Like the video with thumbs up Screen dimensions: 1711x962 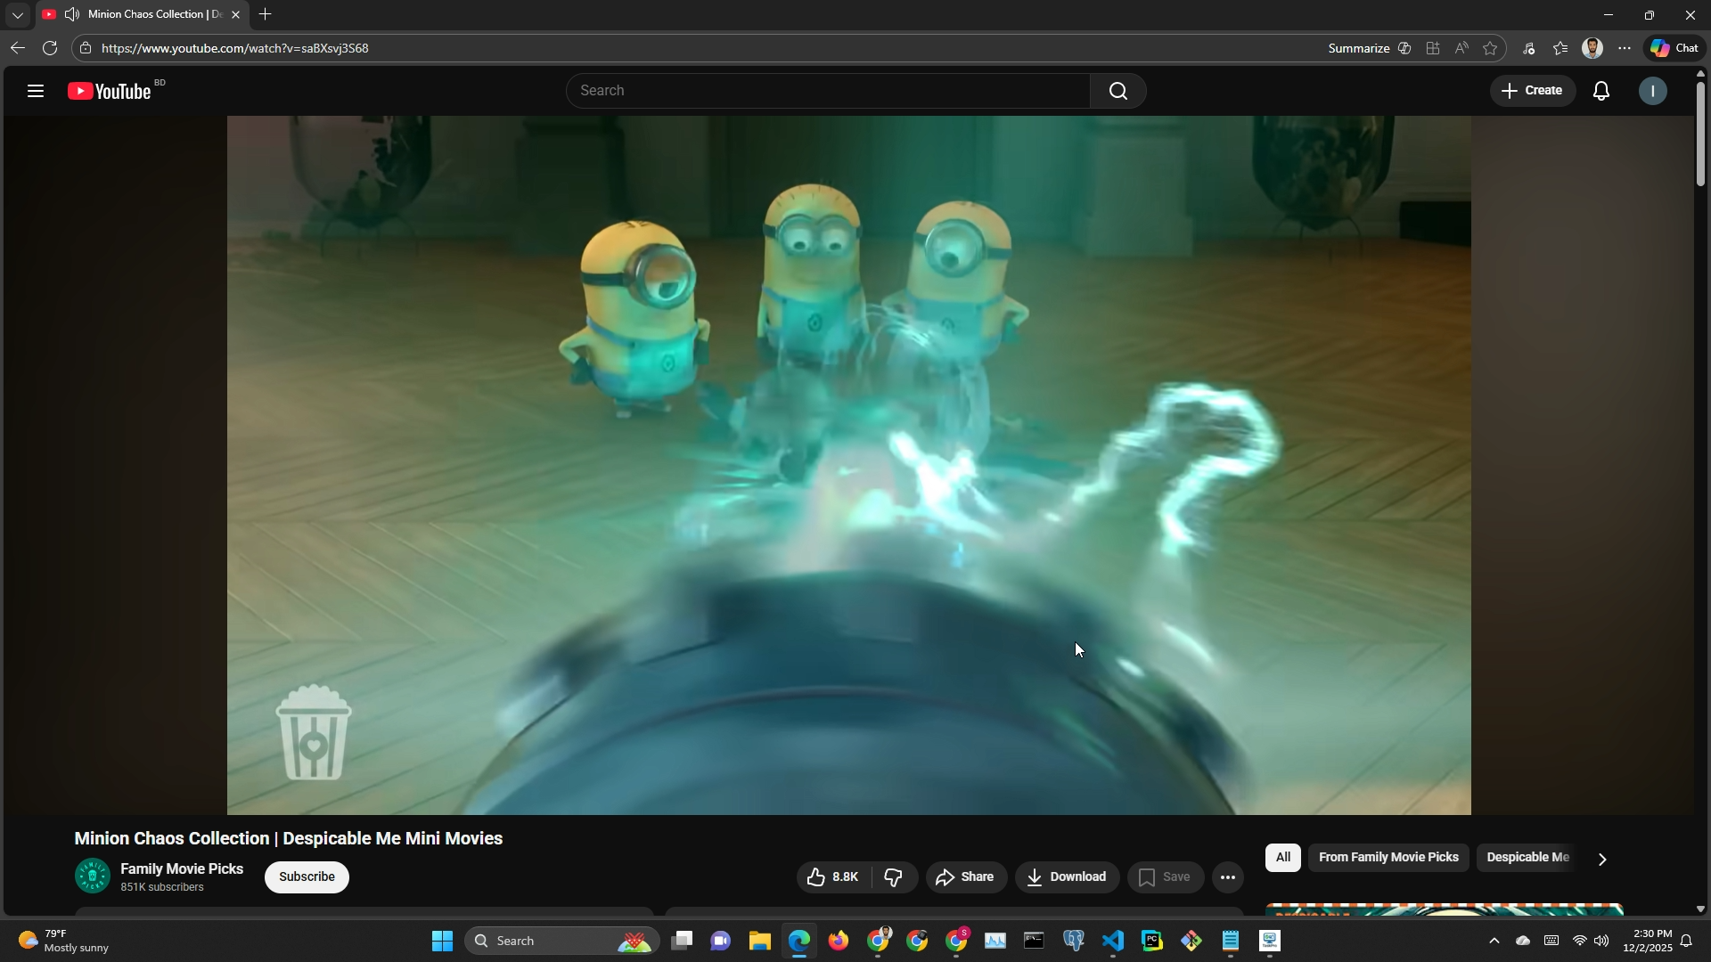point(832,877)
